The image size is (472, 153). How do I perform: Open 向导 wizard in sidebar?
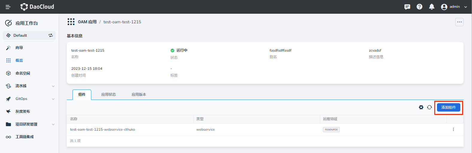[x=19, y=48]
